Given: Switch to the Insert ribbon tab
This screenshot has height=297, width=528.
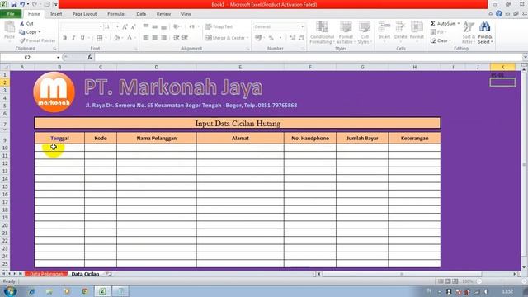Looking at the screenshot, I should (56, 14).
